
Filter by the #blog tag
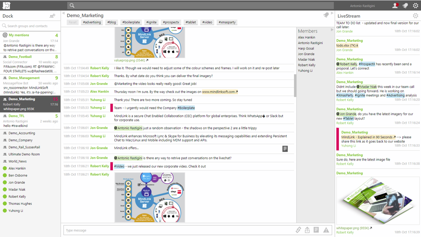[x=111, y=22]
